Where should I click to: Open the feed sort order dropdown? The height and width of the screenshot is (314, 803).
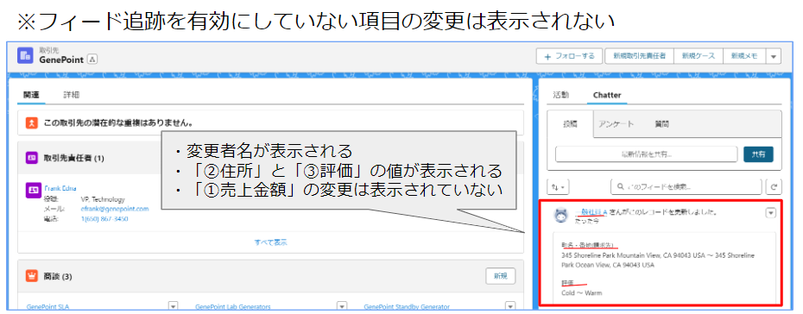tap(557, 187)
